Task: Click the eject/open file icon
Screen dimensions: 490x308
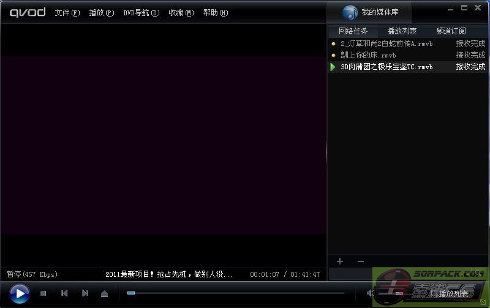Action: pos(105,294)
